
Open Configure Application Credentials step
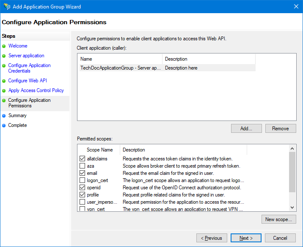(29, 68)
